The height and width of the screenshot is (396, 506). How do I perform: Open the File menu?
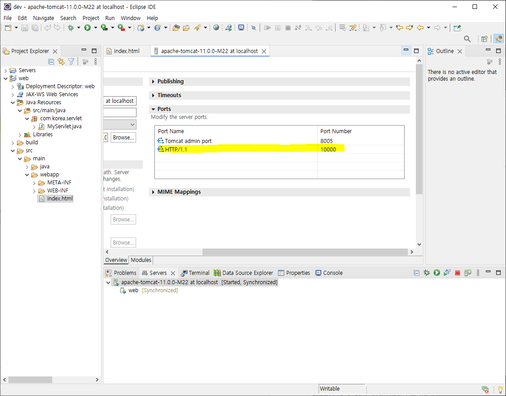pos(8,18)
